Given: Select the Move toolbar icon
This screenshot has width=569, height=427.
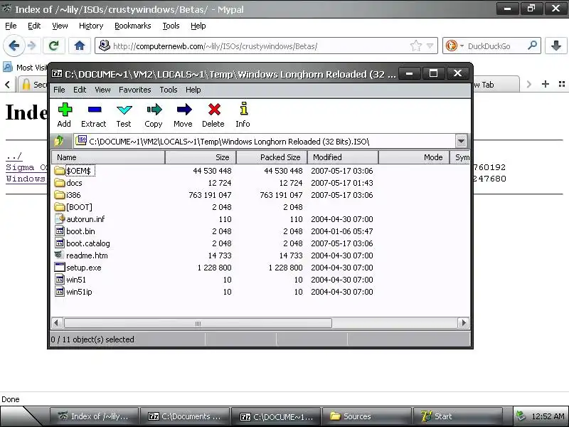Looking at the screenshot, I should coord(184,115).
